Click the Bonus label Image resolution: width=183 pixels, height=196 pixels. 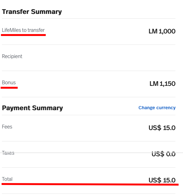click(9, 82)
